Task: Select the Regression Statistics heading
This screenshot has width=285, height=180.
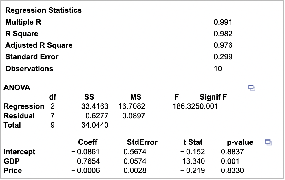Action: pos(43,10)
